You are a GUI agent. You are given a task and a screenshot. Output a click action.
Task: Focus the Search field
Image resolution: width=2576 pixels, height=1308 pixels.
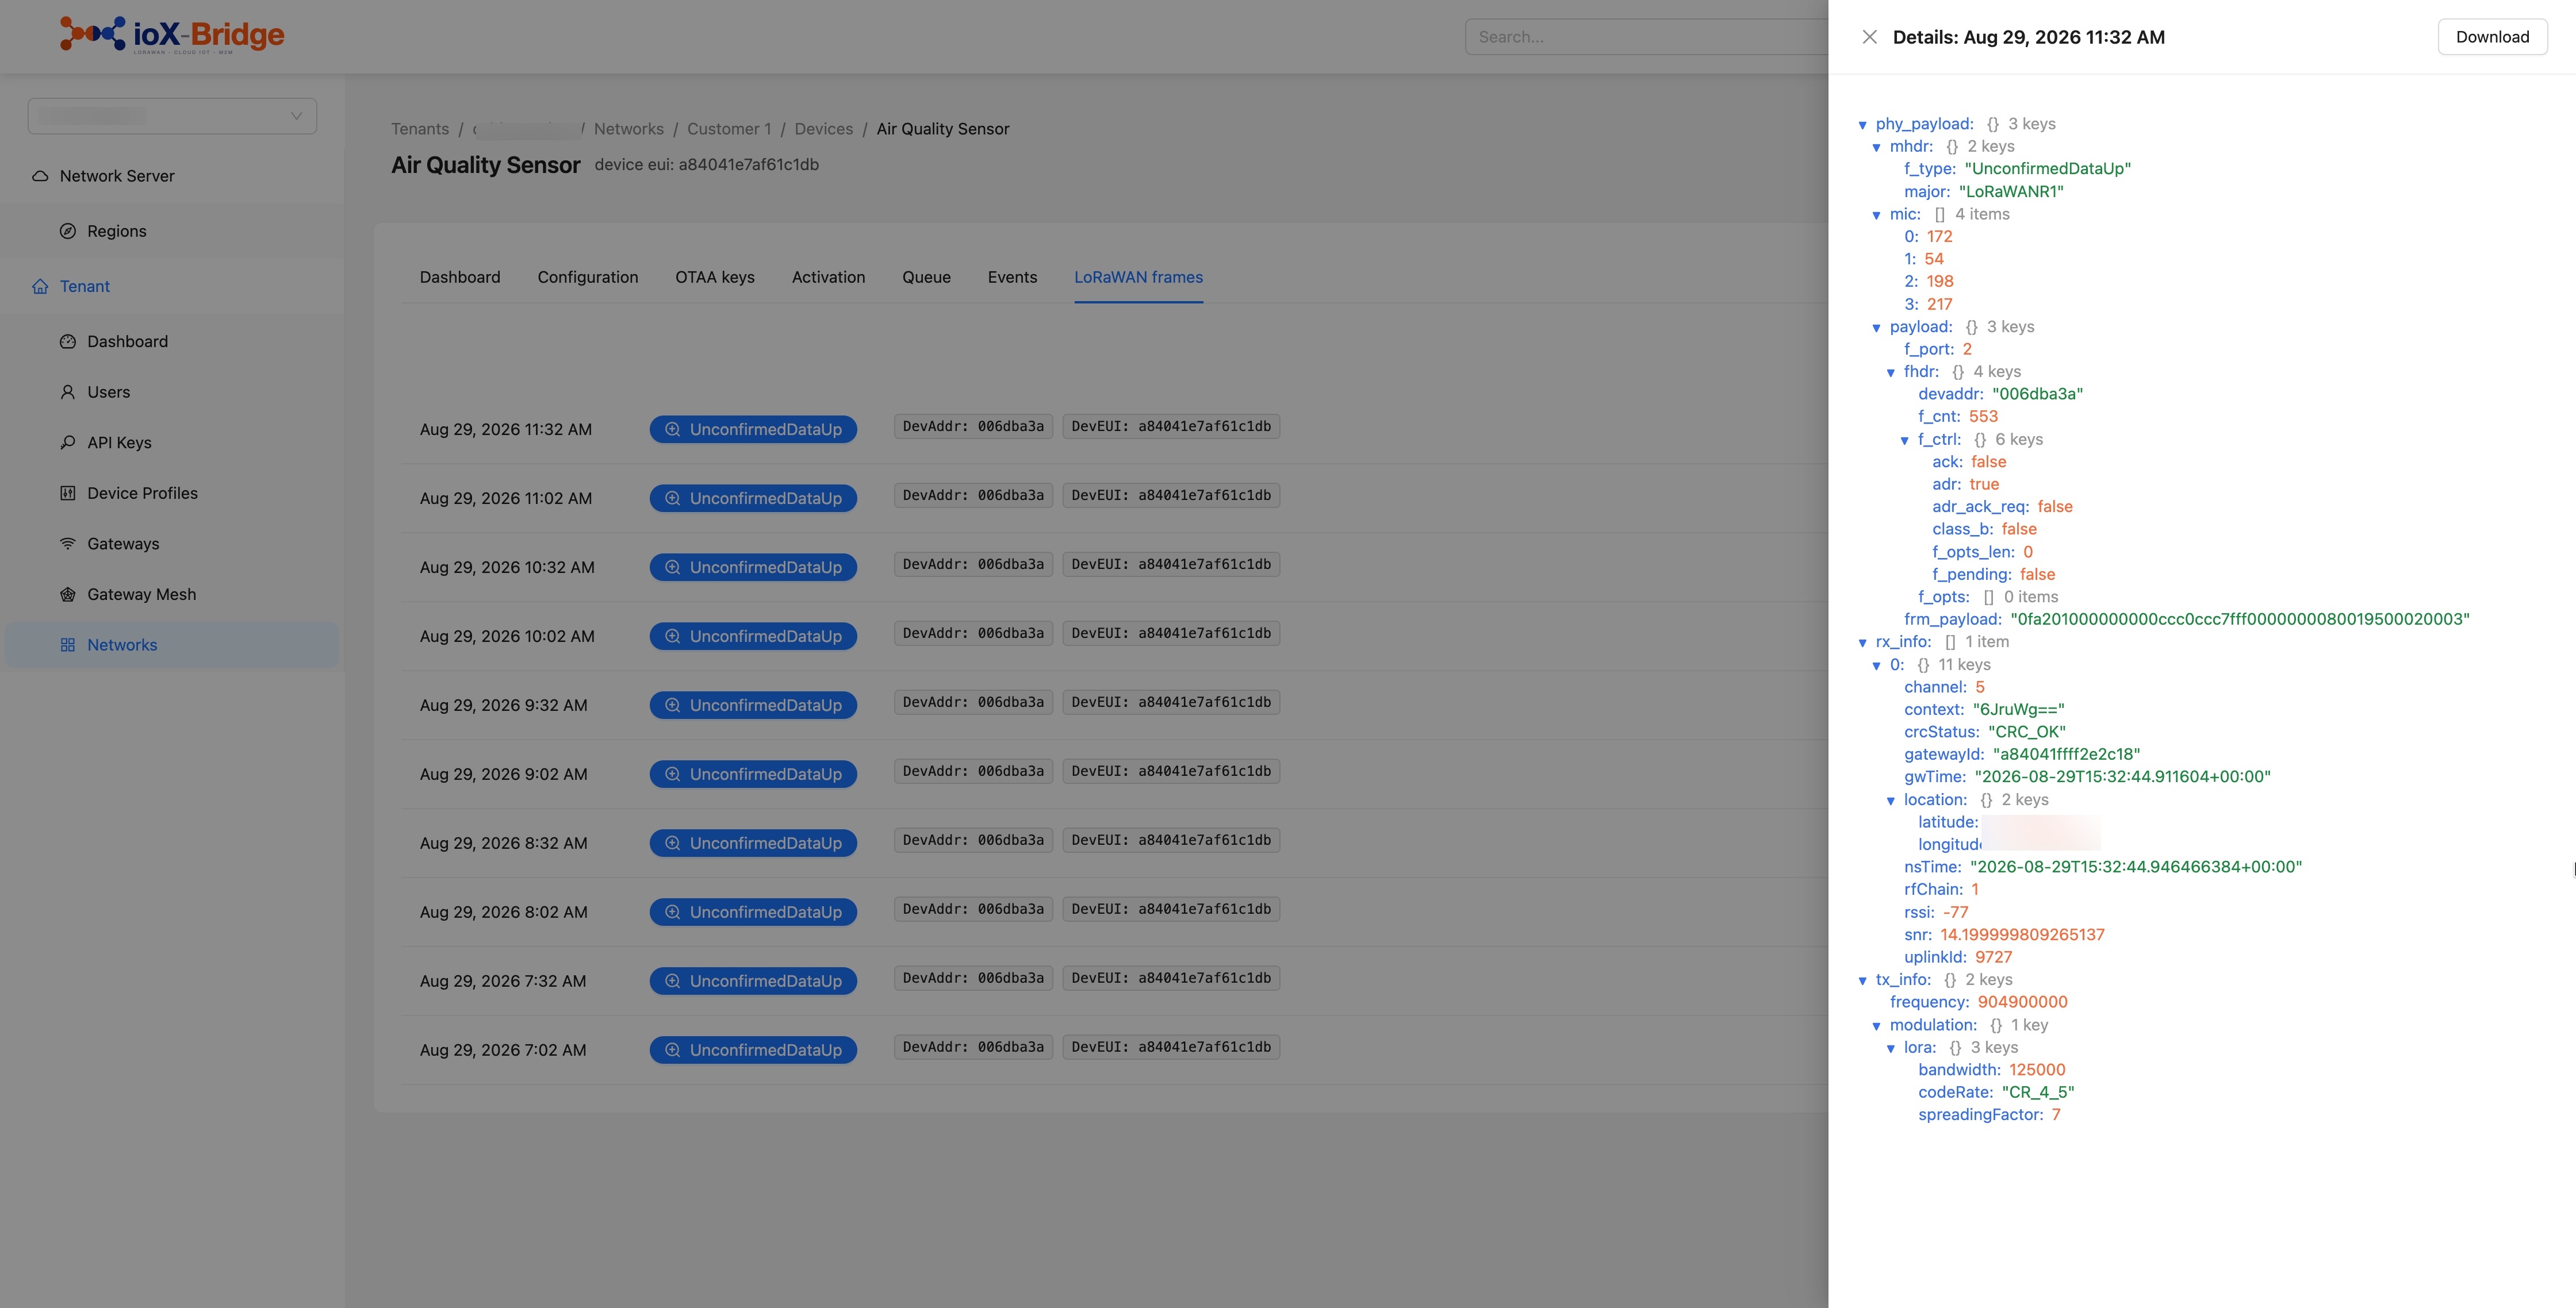[1647, 37]
